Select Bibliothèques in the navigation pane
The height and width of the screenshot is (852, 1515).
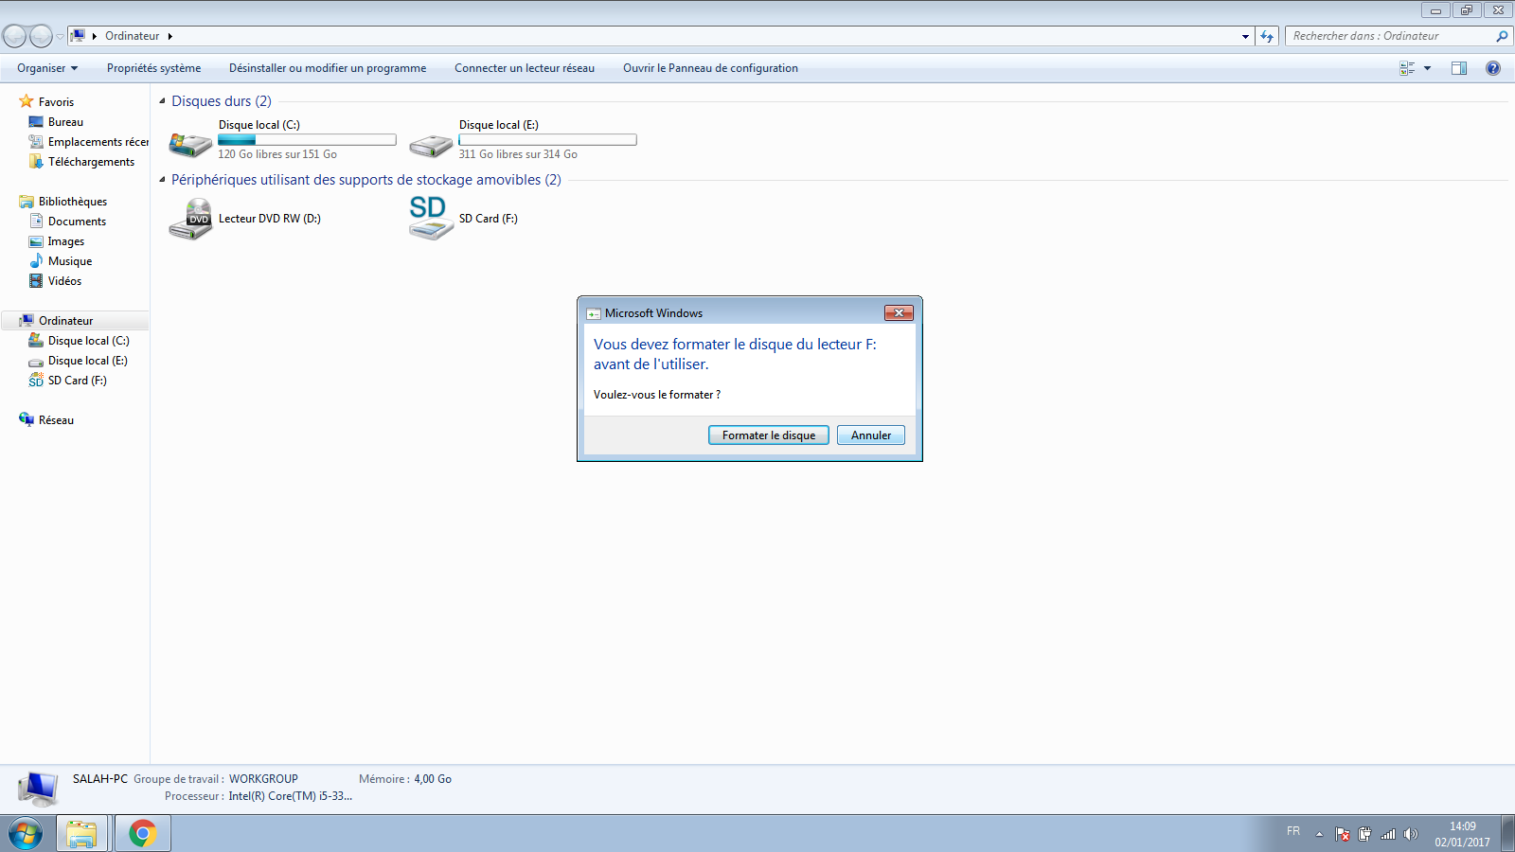tap(73, 202)
